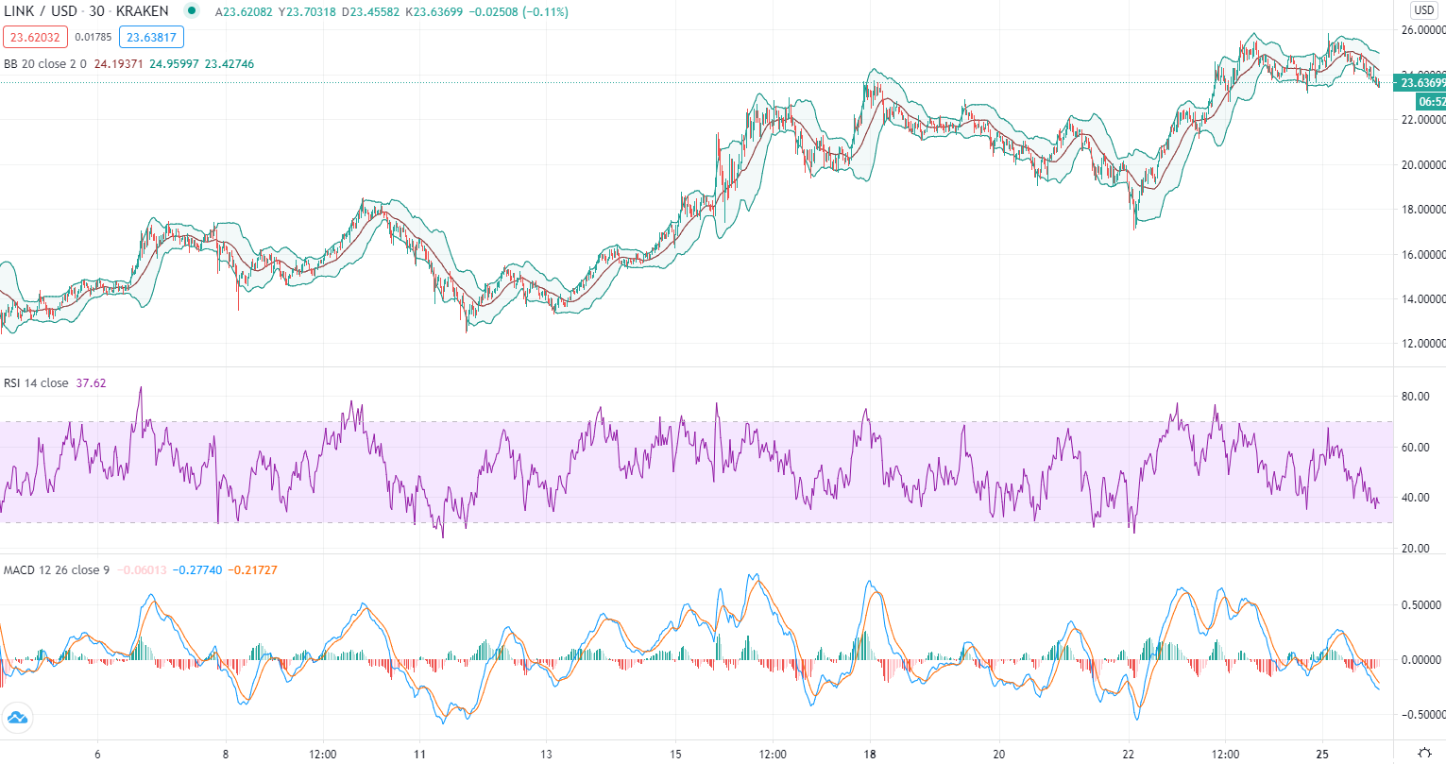Click the 11 date label on time axis
The image size is (1446, 764).
click(x=419, y=755)
